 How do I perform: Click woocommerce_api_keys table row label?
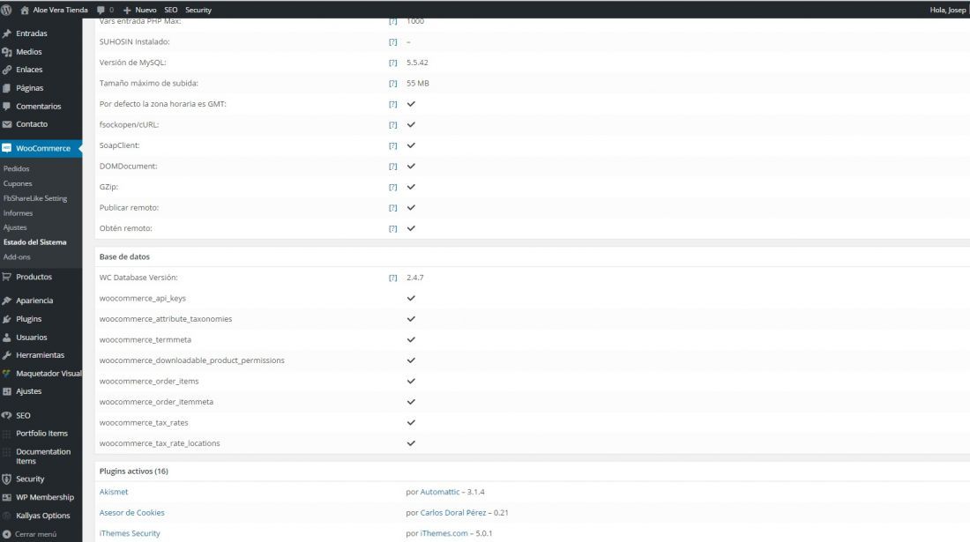pyautogui.click(x=143, y=299)
